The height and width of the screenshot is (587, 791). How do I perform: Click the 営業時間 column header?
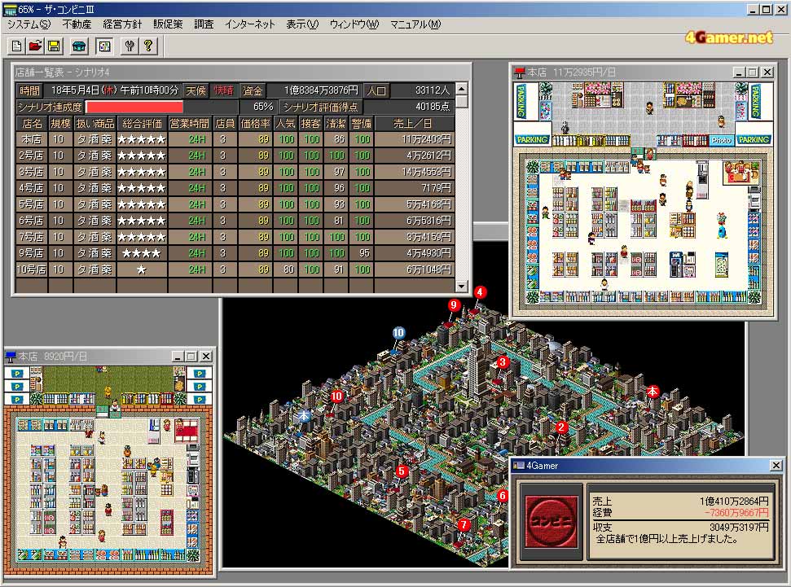click(190, 123)
